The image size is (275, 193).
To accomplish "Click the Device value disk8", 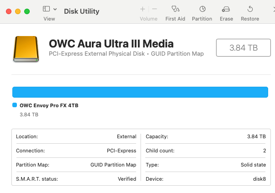I will click(259, 179).
